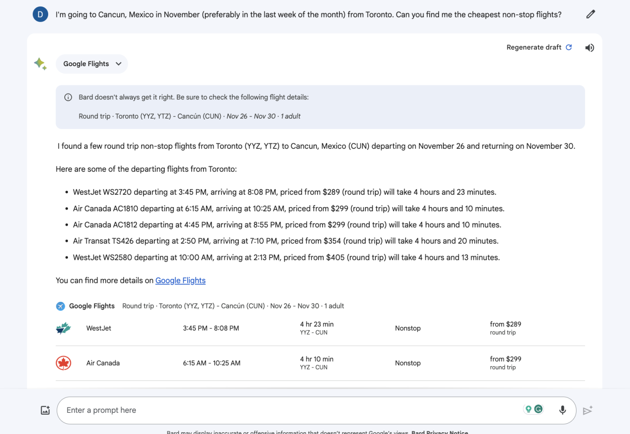Upload an image with the image icon
The image size is (630, 434).
tap(45, 410)
